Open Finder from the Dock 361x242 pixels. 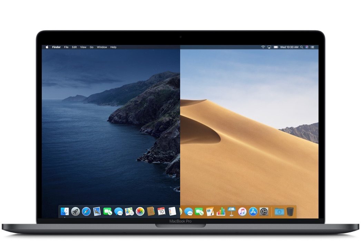pyautogui.click(x=65, y=211)
